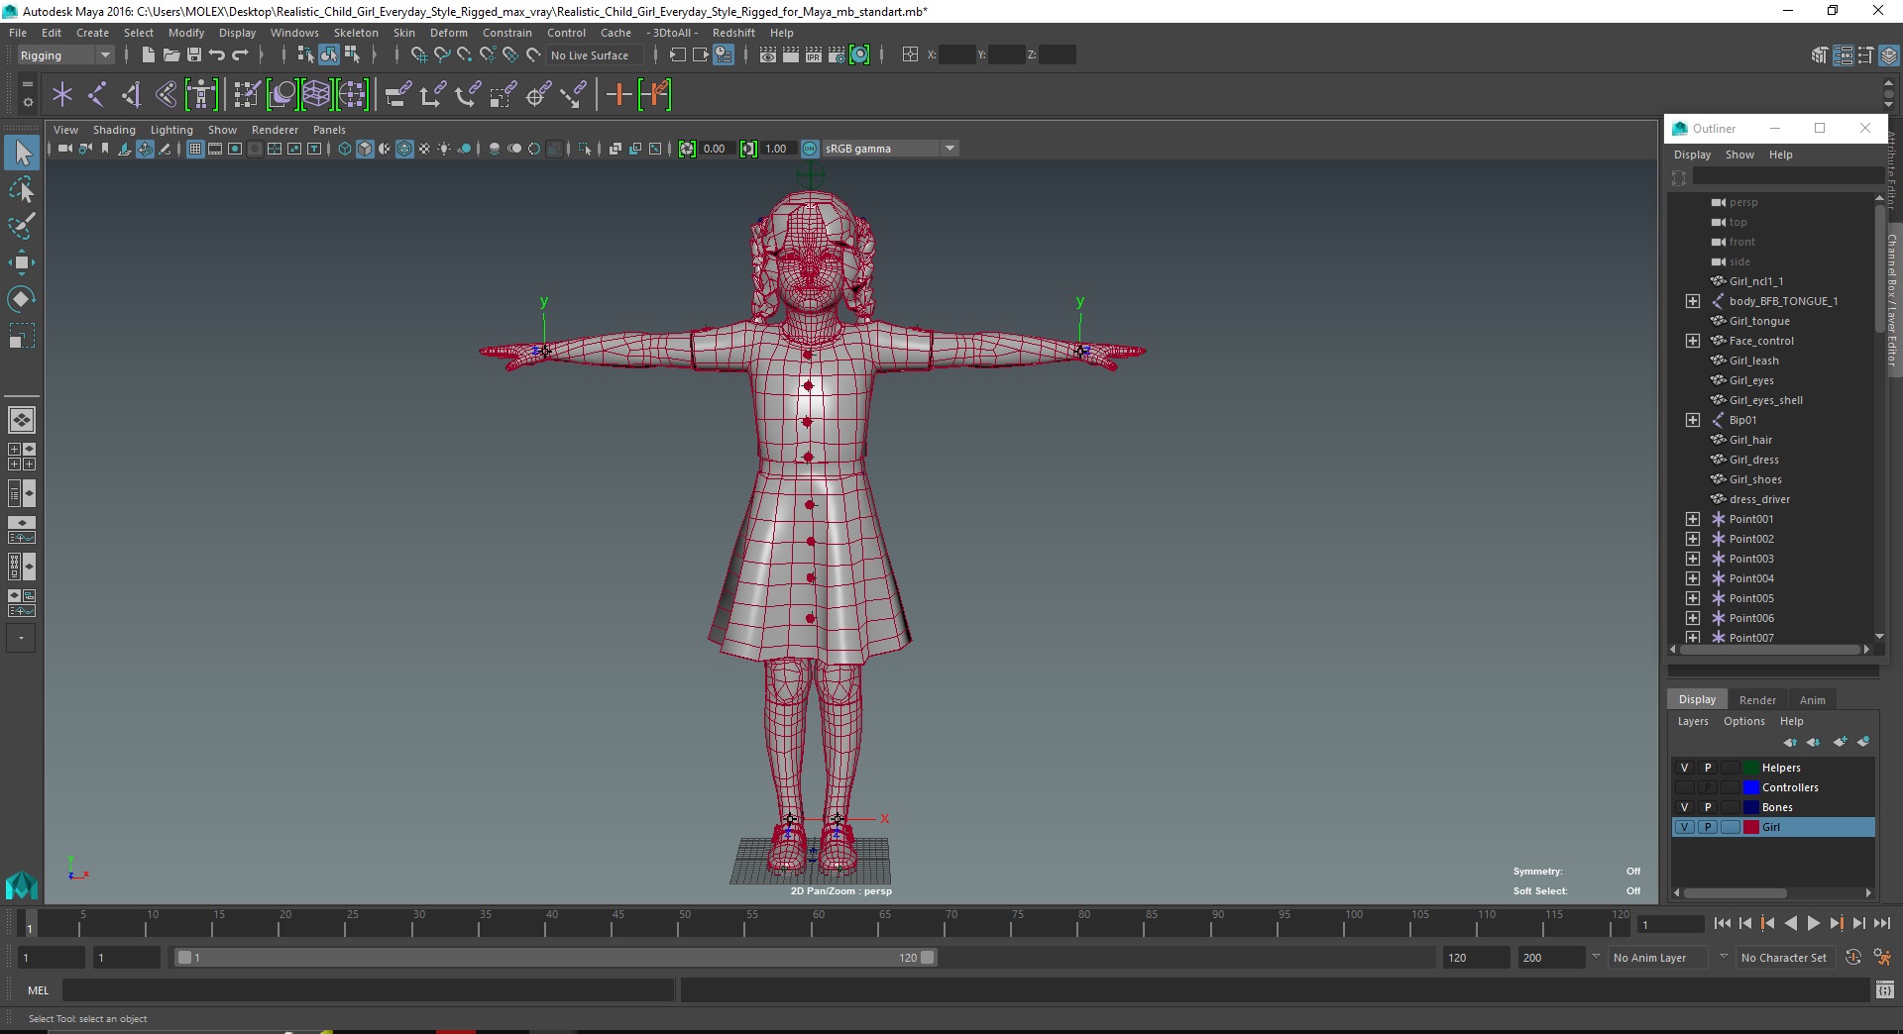Viewport: 1903px width, 1034px height.
Task: Open the Redshift menu
Action: 733,33
